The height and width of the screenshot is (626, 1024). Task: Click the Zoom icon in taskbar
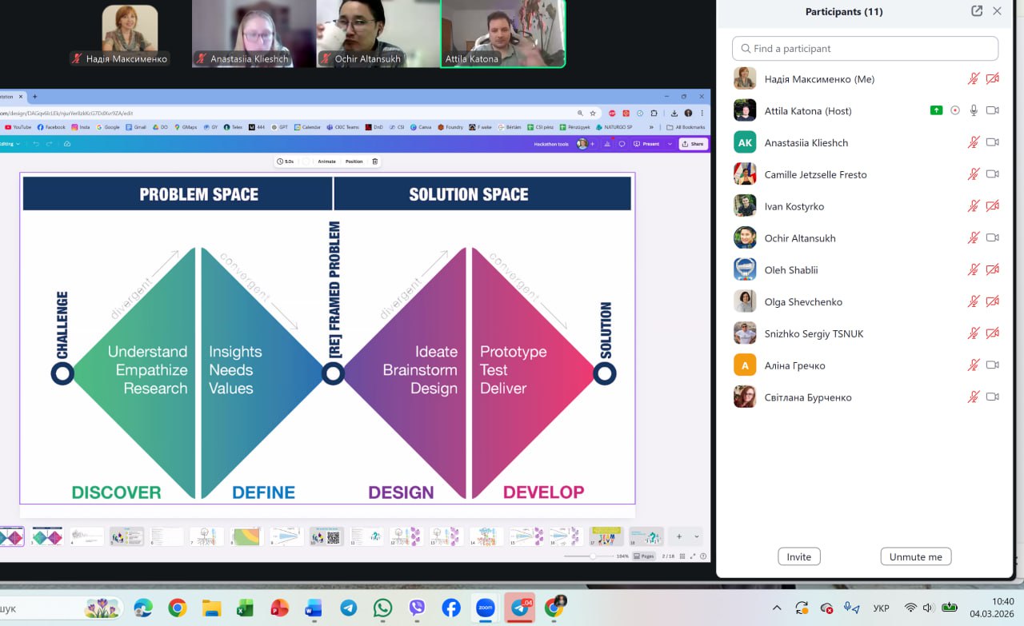(x=486, y=608)
